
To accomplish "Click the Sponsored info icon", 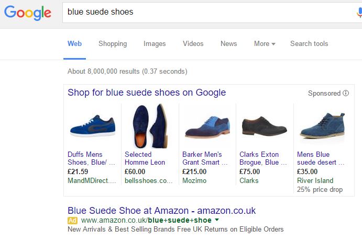I will [x=346, y=94].
